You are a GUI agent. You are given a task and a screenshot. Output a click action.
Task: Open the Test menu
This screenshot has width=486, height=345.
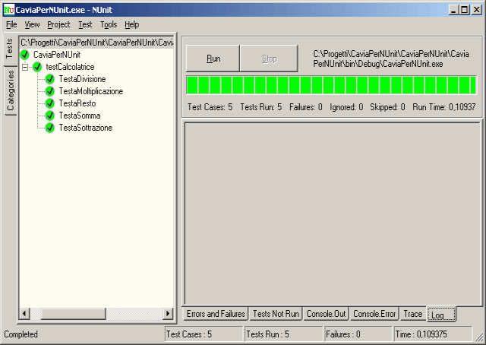[x=85, y=24]
